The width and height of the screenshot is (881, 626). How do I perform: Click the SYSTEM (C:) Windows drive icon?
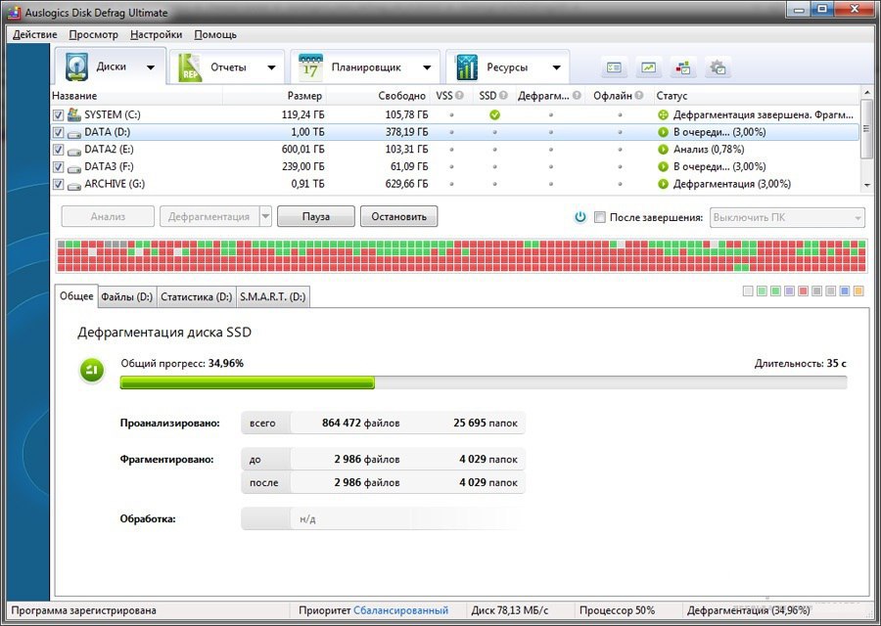(74, 114)
